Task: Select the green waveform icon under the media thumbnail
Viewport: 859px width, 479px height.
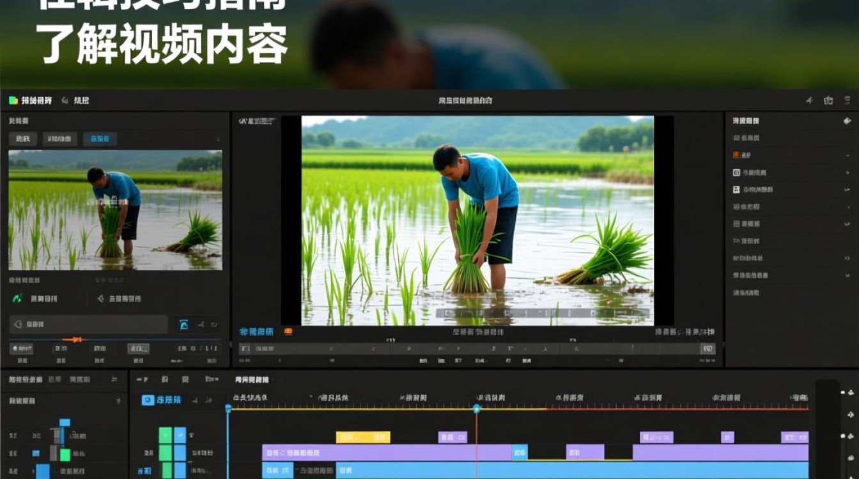Action: tap(17, 298)
